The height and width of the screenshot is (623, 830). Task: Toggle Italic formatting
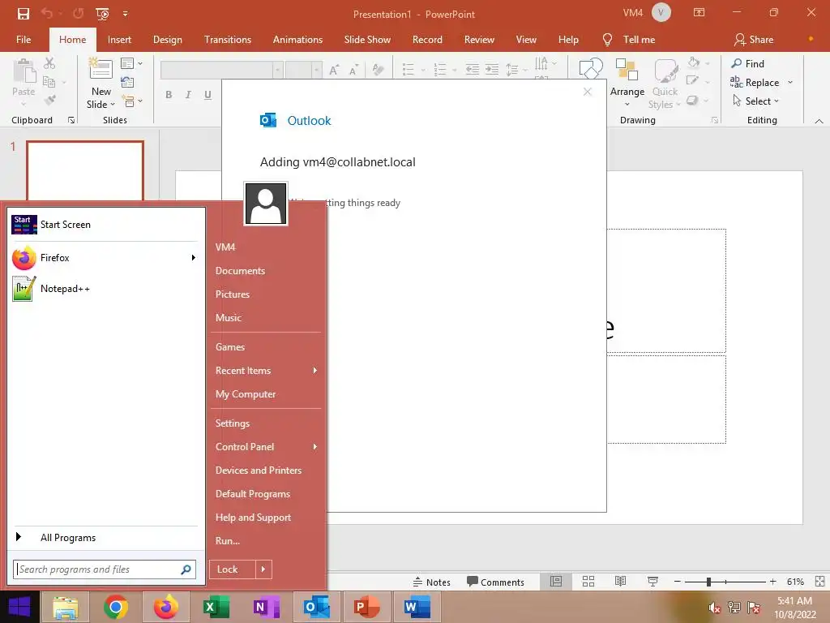188,95
